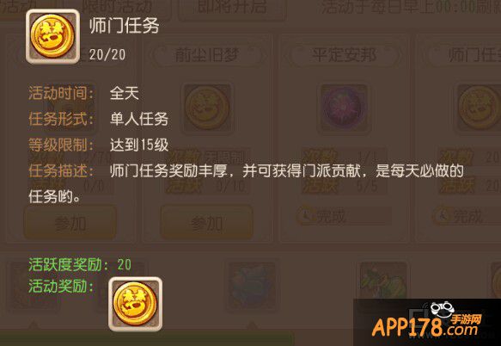Switch to the 即将开启 tab
501x346 pixels.
pyautogui.click(x=232, y=8)
